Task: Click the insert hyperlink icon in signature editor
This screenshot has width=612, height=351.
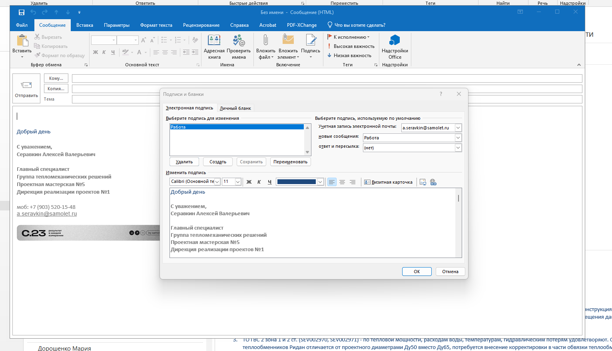Action: pos(433,182)
